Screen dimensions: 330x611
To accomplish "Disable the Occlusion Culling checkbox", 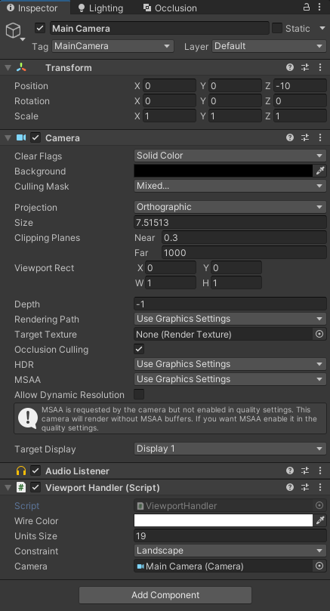I will pyautogui.click(x=139, y=349).
